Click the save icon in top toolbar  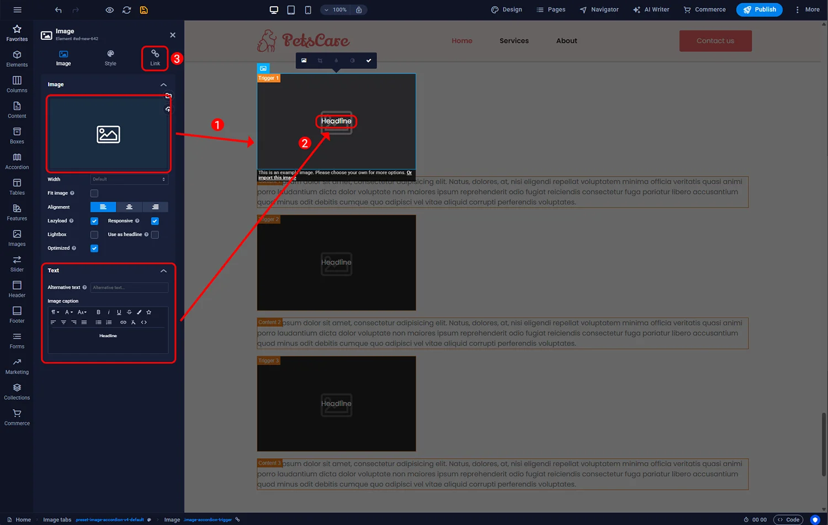pos(144,10)
